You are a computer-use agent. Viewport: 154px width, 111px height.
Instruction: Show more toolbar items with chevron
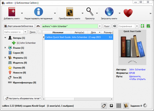pos(150,13)
